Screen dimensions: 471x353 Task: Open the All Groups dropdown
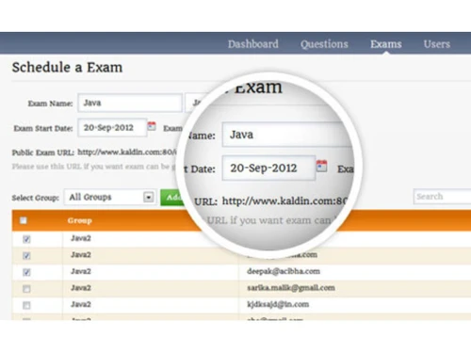click(x=110, y=197)
